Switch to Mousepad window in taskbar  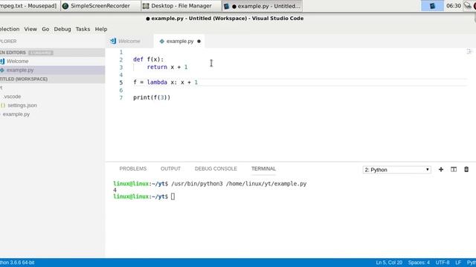30,6
